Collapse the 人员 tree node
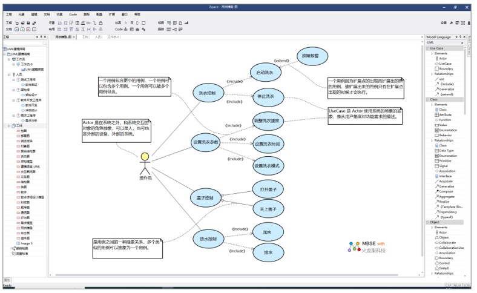This screenshot has height=293, width=477. [x=9, y=74]
